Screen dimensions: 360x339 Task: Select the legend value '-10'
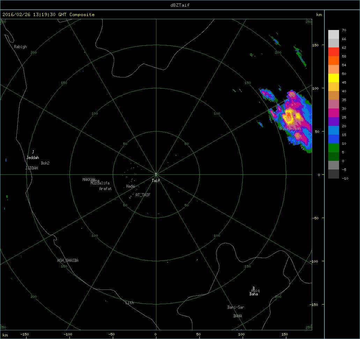point(345,178)
